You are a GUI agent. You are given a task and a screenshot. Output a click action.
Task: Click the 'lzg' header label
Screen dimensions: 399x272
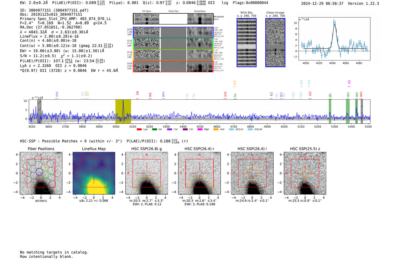pos(225,3)
